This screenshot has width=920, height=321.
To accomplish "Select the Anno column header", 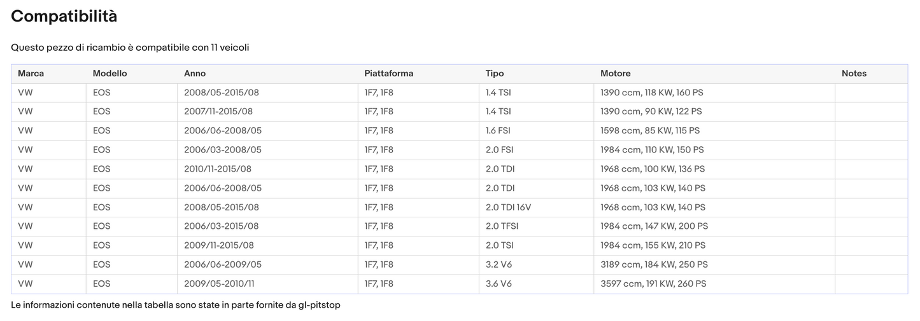I will pyautogui.click(x=195, y=74).
